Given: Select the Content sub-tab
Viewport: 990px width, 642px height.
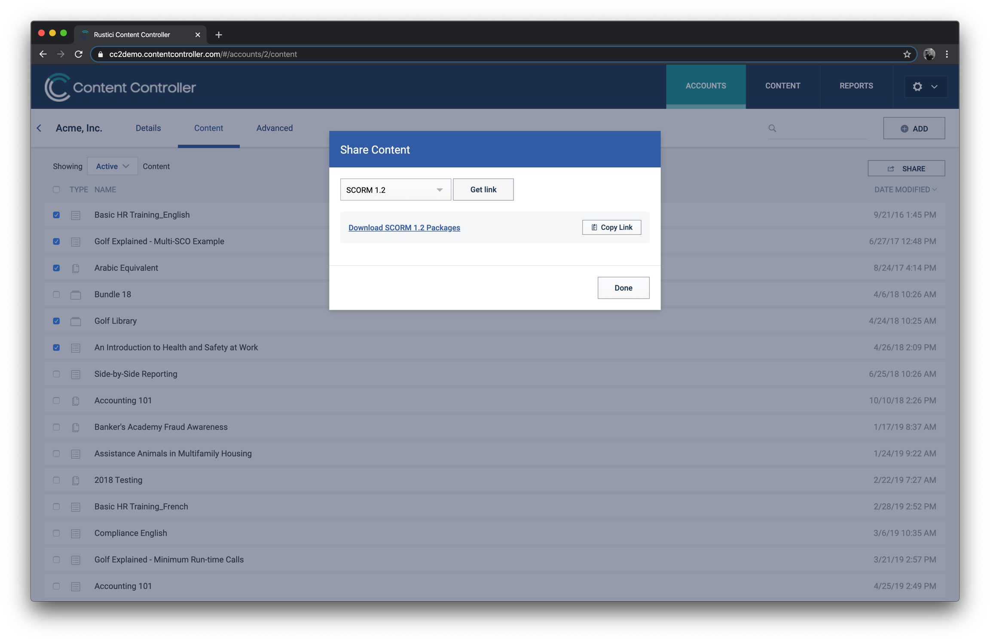Looking at the screenshot, I should point(208,128).
